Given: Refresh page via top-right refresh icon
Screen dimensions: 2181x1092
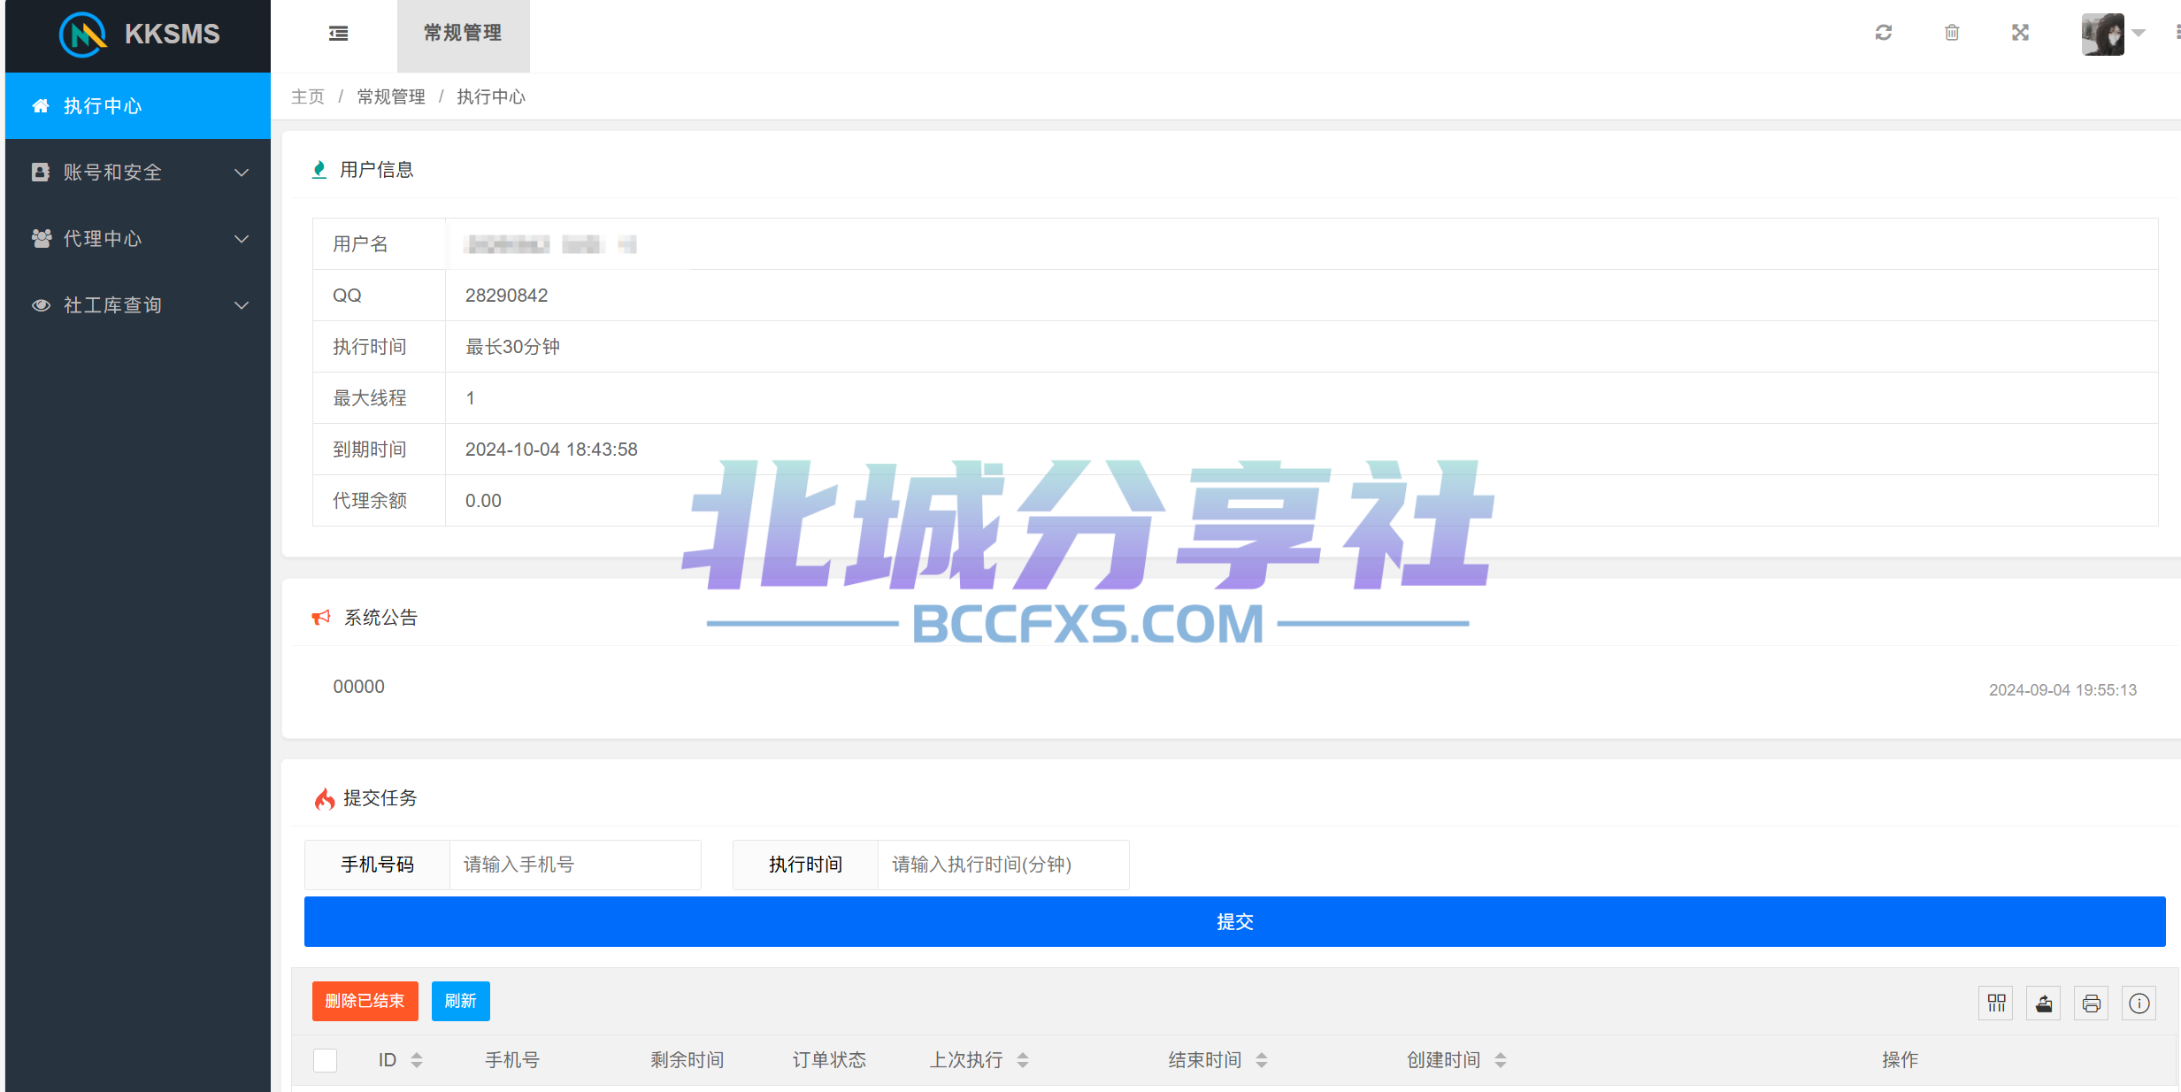Looking at the screenshot, I should (x=1884, y=33).
